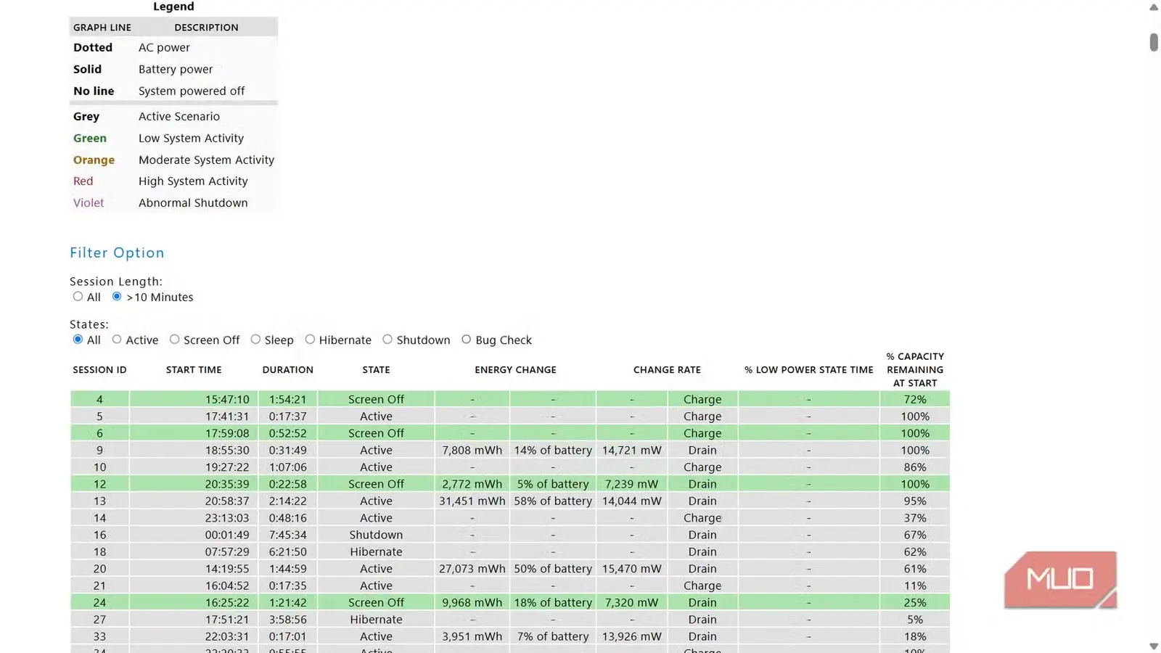Filter states by Bug Check
Image resolution: width=1161 pixels, height=653 pixels.
pyautogui.click(x=467, y=340)
